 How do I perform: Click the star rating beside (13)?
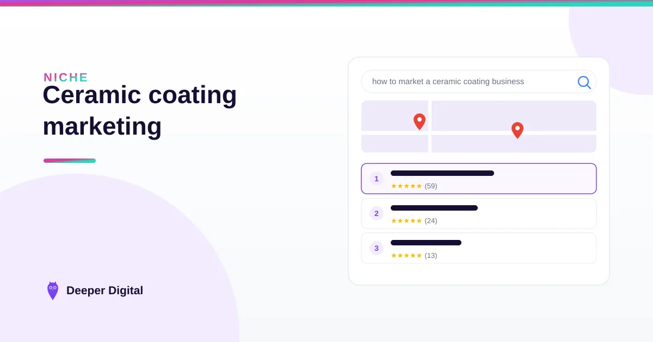[406, 255]
